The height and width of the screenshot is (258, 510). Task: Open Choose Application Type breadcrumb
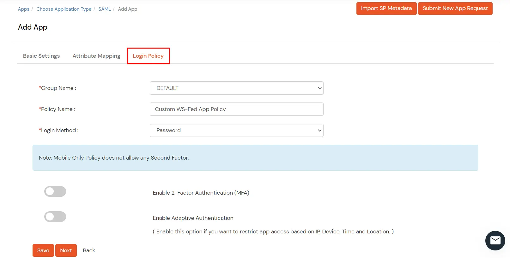[x=64, y=9]
